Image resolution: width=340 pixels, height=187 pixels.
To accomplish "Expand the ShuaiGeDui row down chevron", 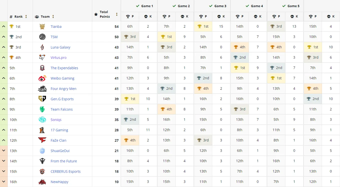I will (x=4, y=151).
